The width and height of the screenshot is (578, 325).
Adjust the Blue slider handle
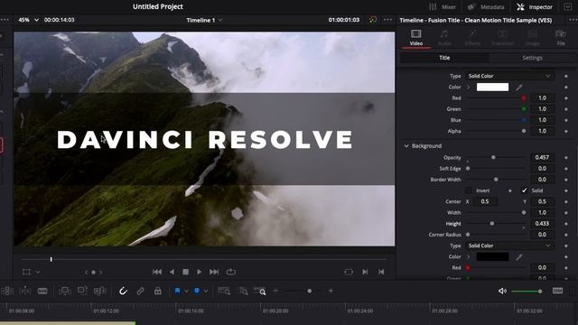524,120
